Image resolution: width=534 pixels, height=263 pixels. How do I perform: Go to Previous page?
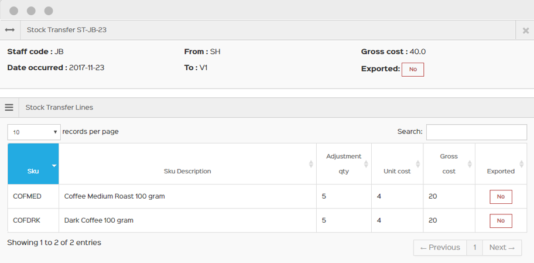click(440, 248)
